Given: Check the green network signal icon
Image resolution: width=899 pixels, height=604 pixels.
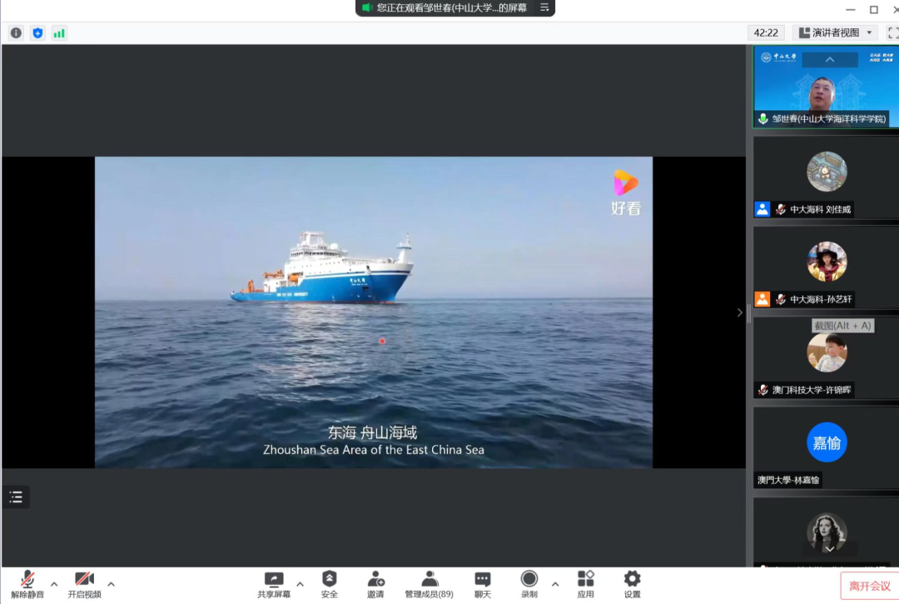Looking at the screenshot, I should 59,33.
